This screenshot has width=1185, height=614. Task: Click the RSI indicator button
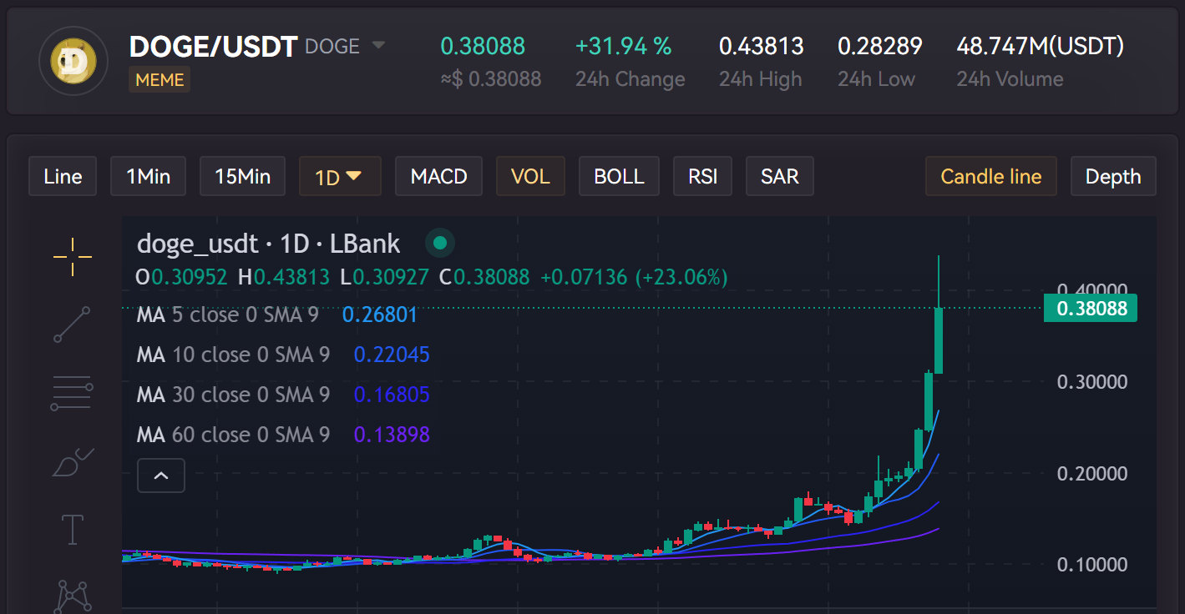click(x=702, y=177)
